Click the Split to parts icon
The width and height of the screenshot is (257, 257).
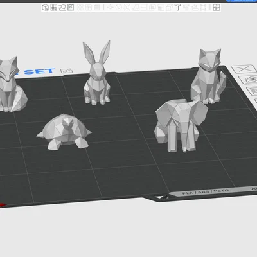[89, 8]
